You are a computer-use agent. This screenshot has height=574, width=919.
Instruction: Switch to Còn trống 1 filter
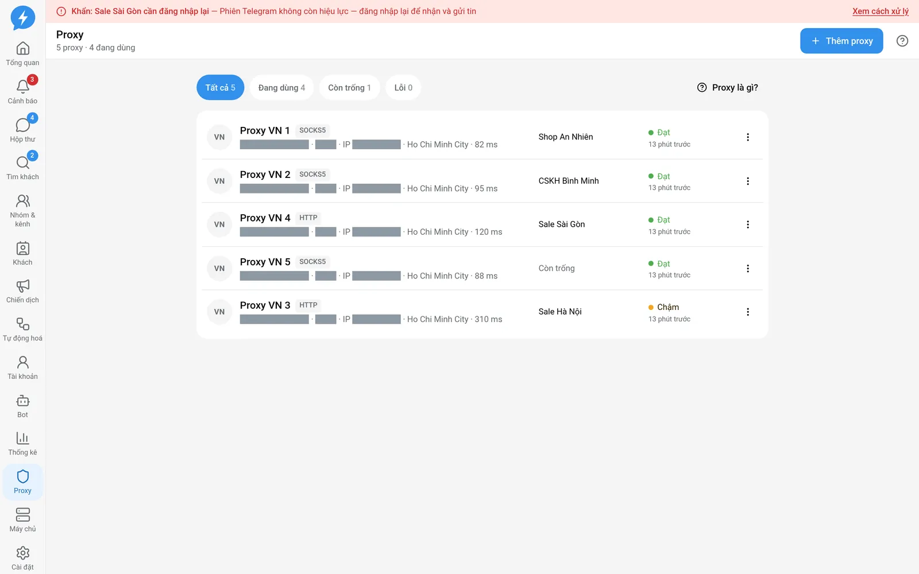click(x=349, y=88)
